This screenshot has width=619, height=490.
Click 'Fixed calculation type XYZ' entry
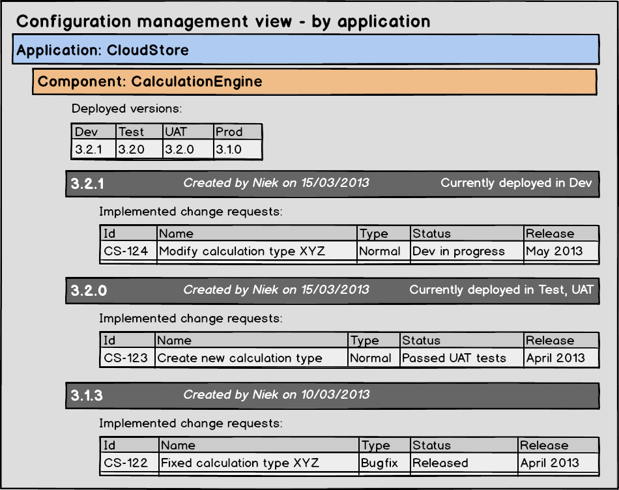[259, 463]
